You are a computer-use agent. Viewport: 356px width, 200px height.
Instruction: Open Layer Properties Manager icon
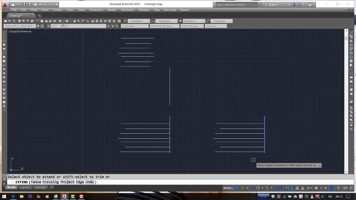tap(48, 26)
